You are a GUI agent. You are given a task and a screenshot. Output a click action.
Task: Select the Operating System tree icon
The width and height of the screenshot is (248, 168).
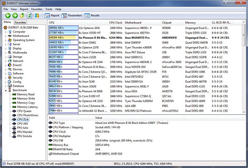[10, 40]
